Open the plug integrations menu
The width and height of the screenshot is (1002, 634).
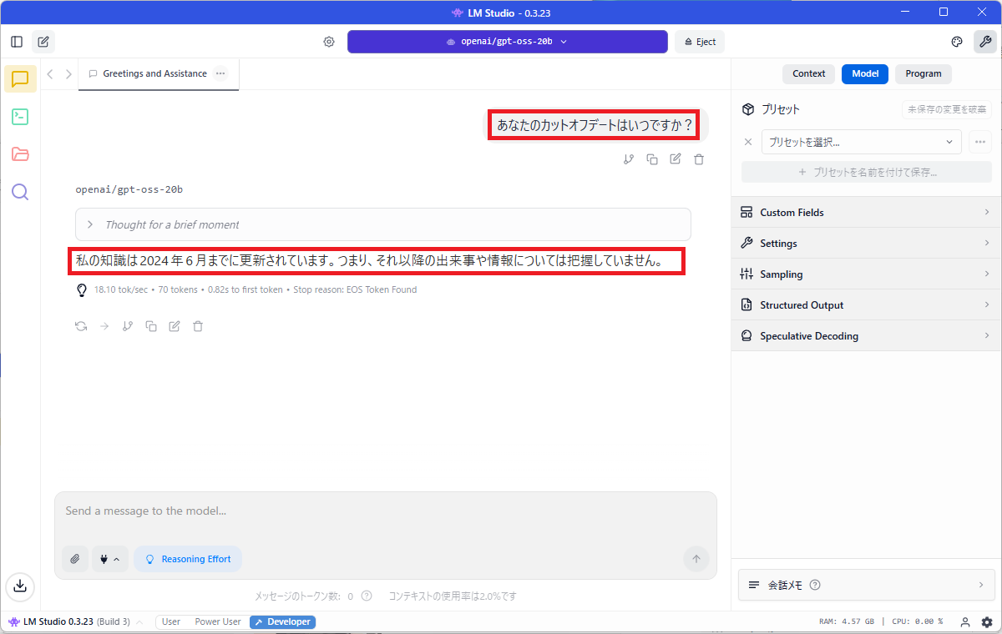109,559
